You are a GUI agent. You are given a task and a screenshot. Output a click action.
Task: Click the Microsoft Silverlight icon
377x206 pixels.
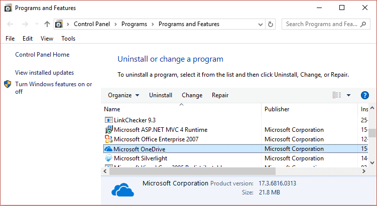pyautogui.click(x=108, y=158)
